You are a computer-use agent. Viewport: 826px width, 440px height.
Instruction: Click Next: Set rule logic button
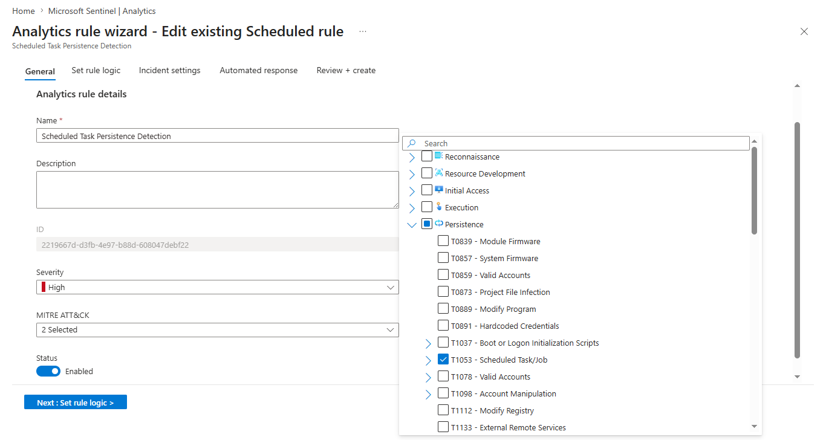click(x=76, y=403)
